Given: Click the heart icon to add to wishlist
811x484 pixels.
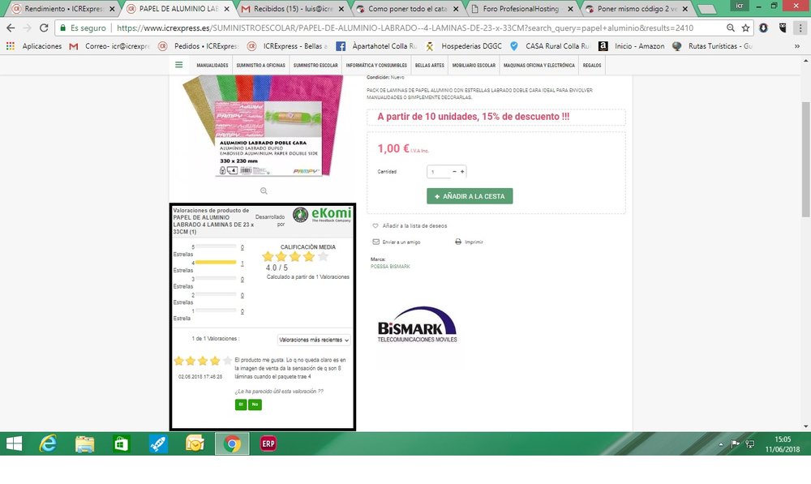Looking at the screenshot, I should [x=375, y=225].
